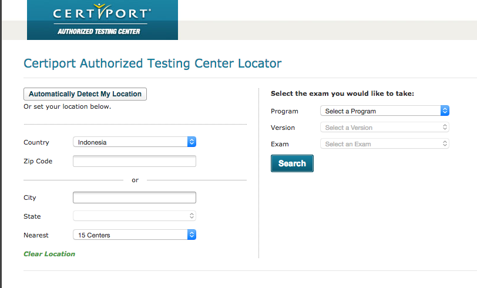Click the blue arrow stepper on Program select
The image size is (477, 288).
445,111
